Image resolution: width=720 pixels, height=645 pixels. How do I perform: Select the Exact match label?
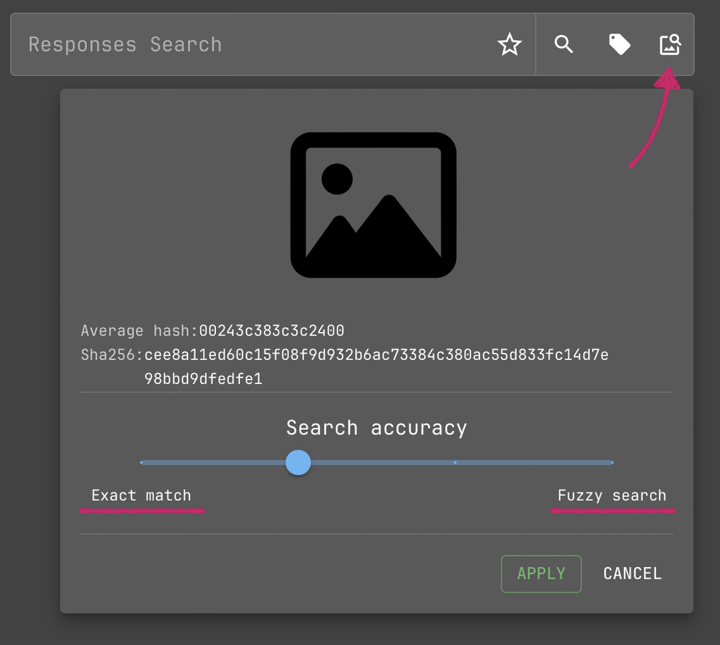141,495
